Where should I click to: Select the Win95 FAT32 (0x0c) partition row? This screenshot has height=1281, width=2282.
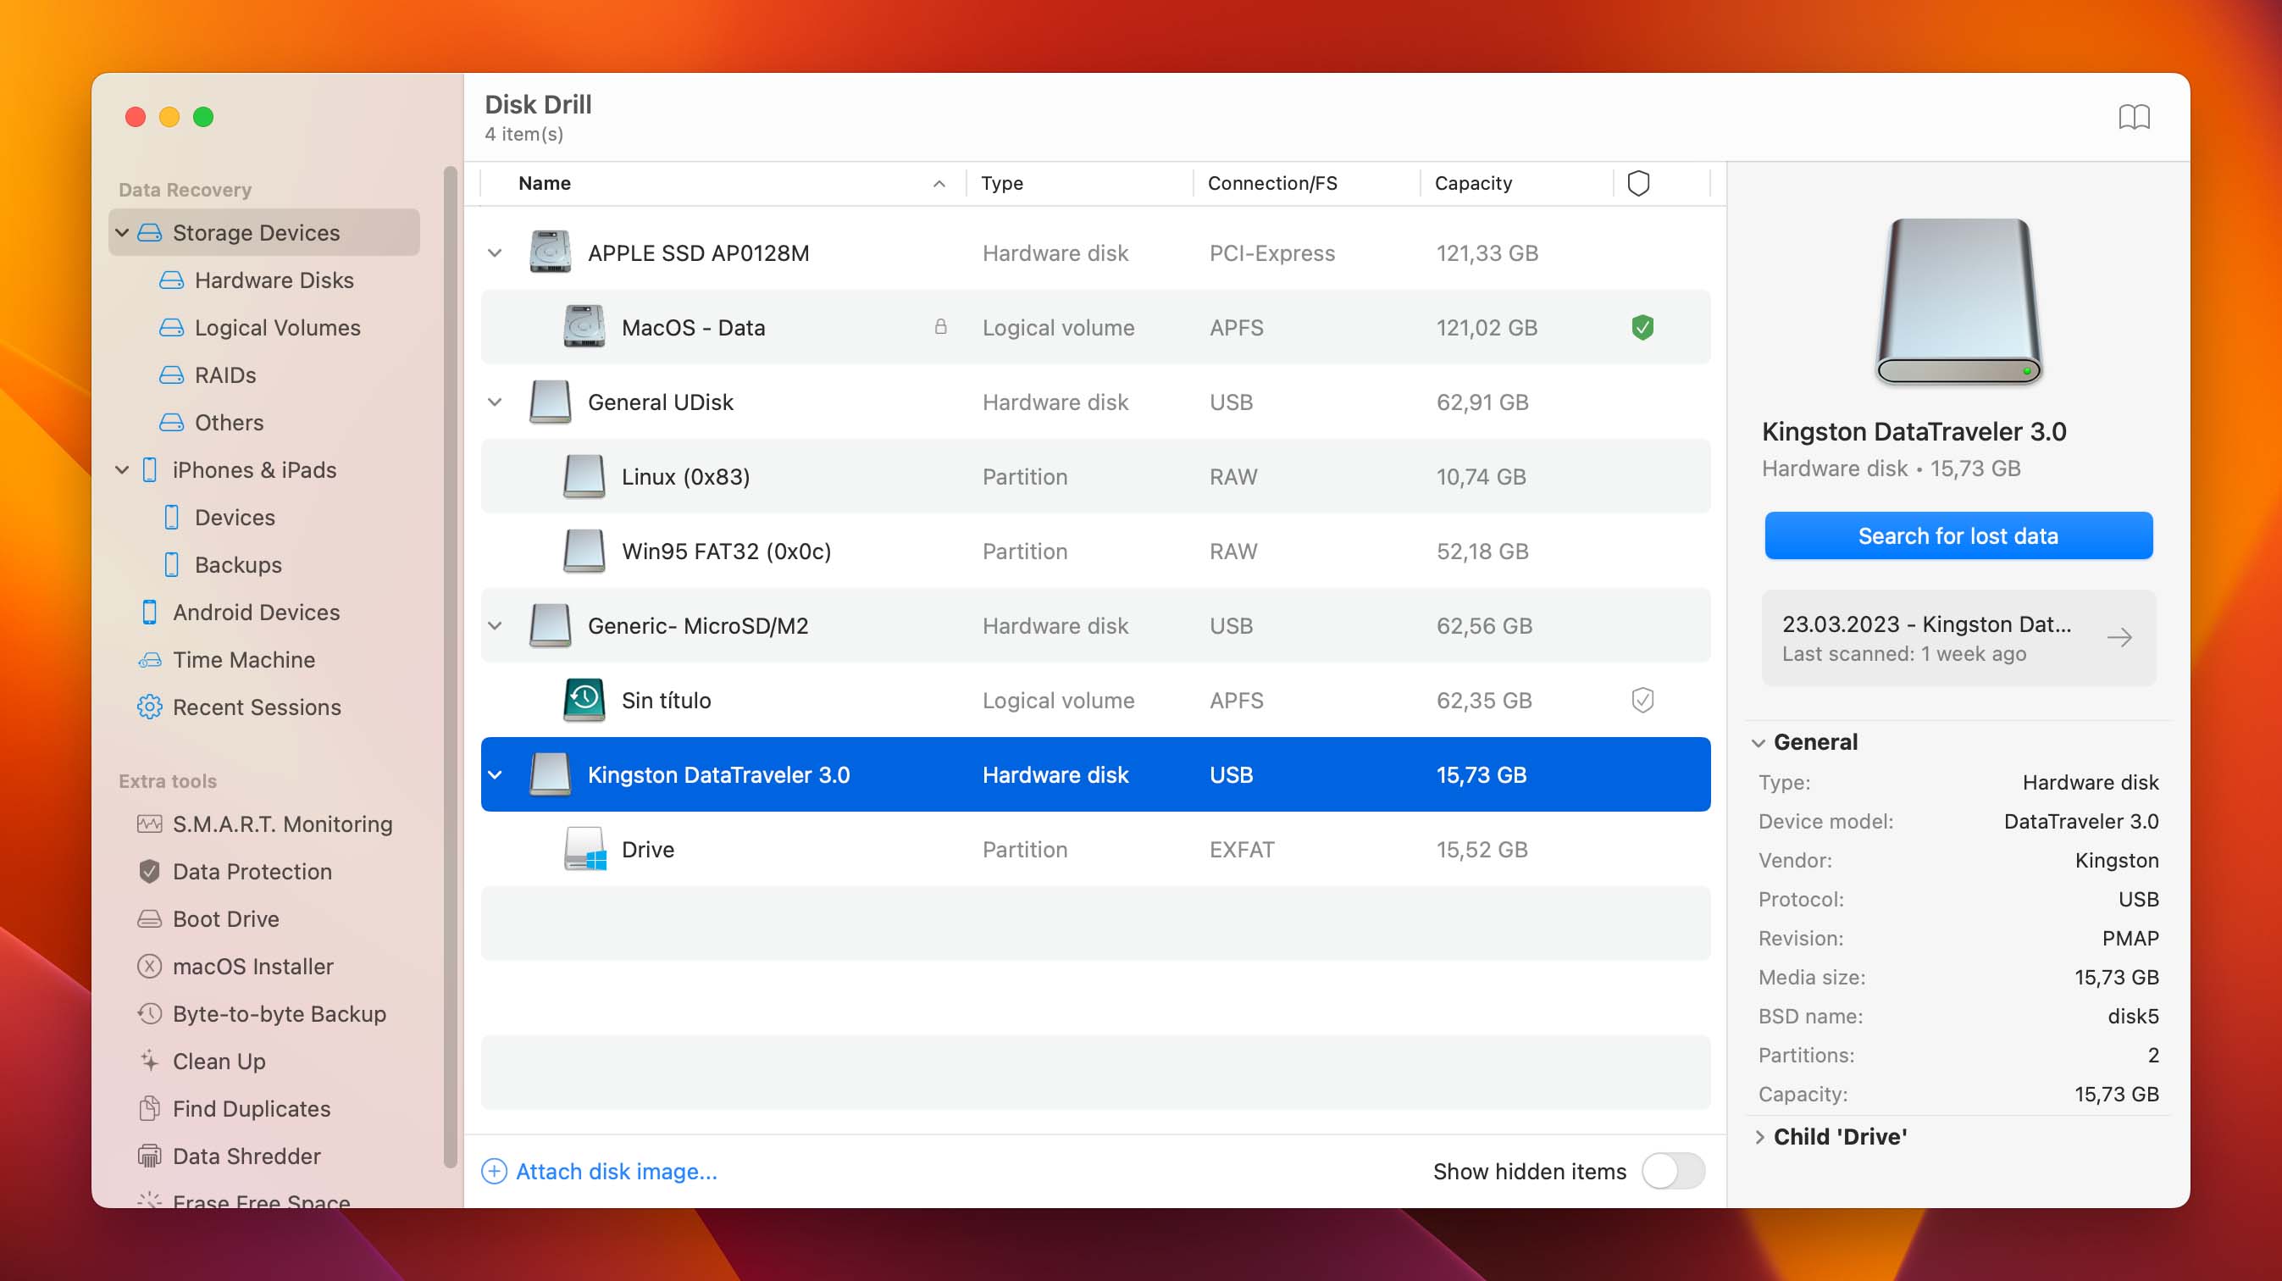tap(1095, 551)
